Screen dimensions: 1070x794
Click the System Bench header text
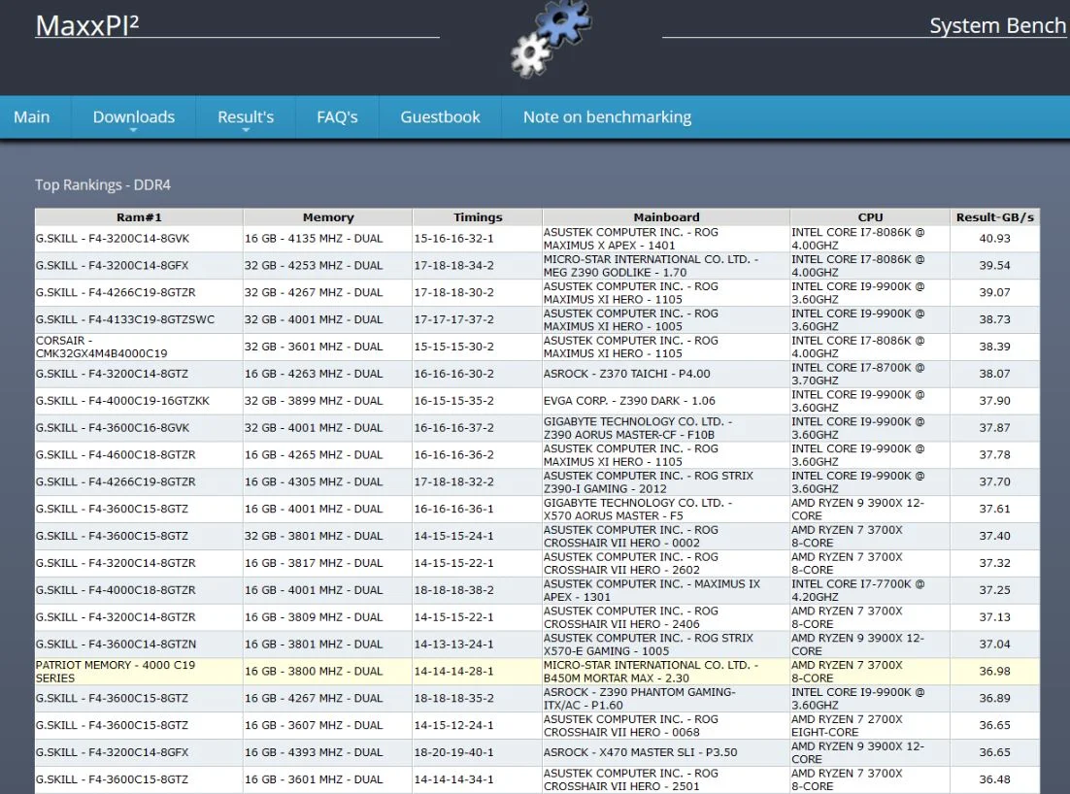coord(998,26)
